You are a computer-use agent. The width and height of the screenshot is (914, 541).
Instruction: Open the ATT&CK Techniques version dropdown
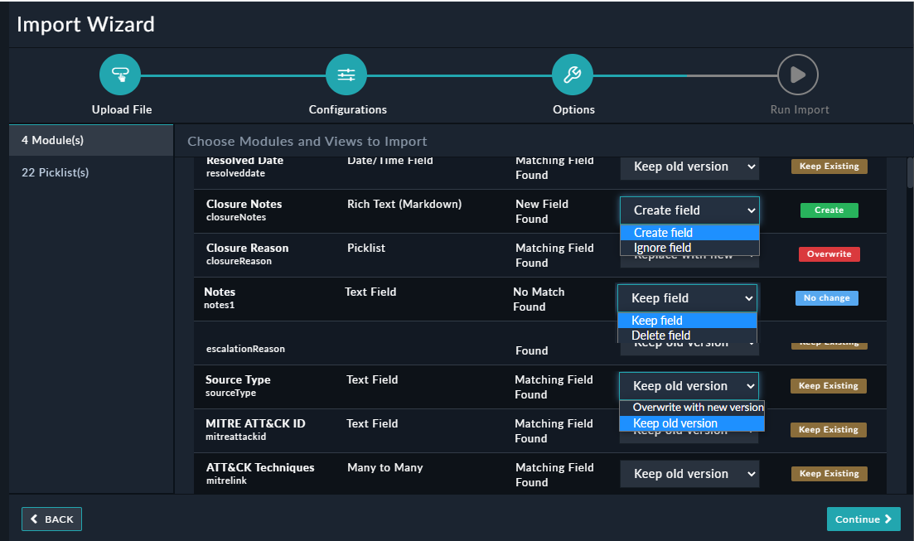(x=689, y=473)
